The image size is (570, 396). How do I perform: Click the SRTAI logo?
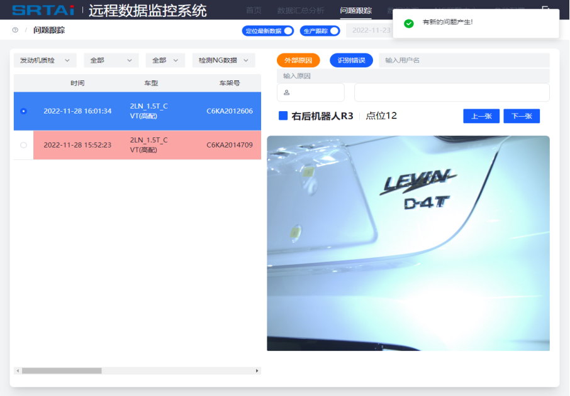point(43,10)
